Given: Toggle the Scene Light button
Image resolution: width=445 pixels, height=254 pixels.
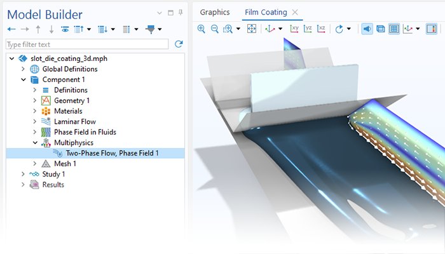Looking at the screenshot, I should [x=367, y=29].
